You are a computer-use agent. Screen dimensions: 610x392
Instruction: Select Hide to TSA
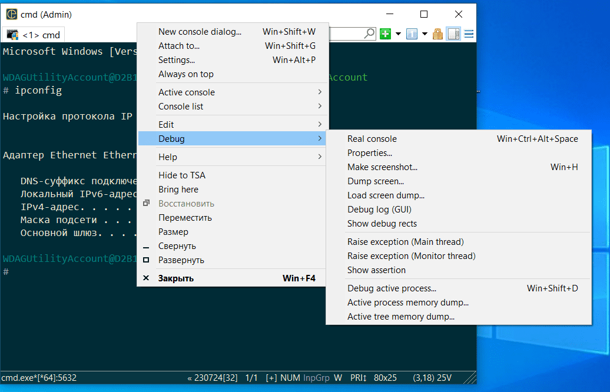pyautogui.click(x=233, y=175)
